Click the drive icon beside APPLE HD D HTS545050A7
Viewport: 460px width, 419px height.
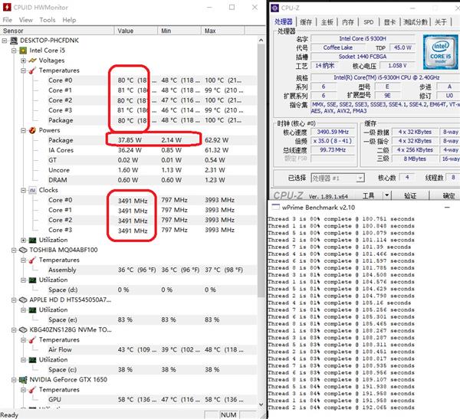point(23,300)
